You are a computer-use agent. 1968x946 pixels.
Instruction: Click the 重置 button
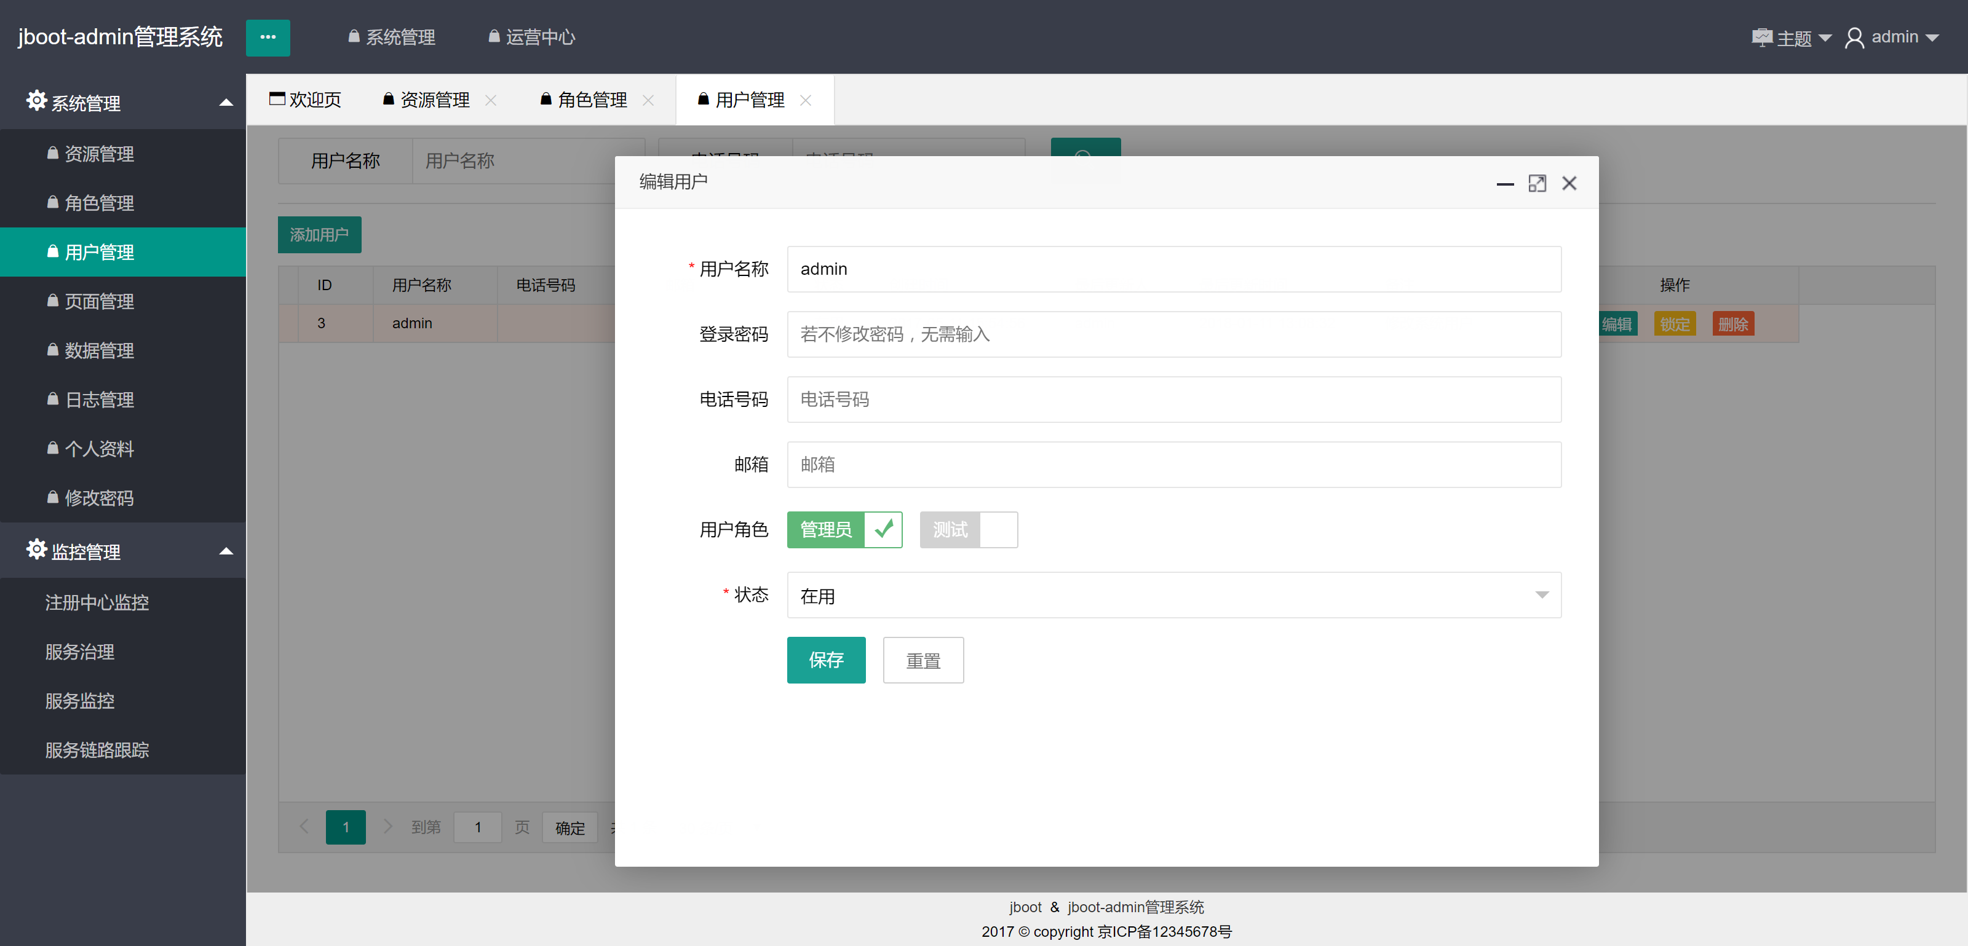[x=923, y=660]
